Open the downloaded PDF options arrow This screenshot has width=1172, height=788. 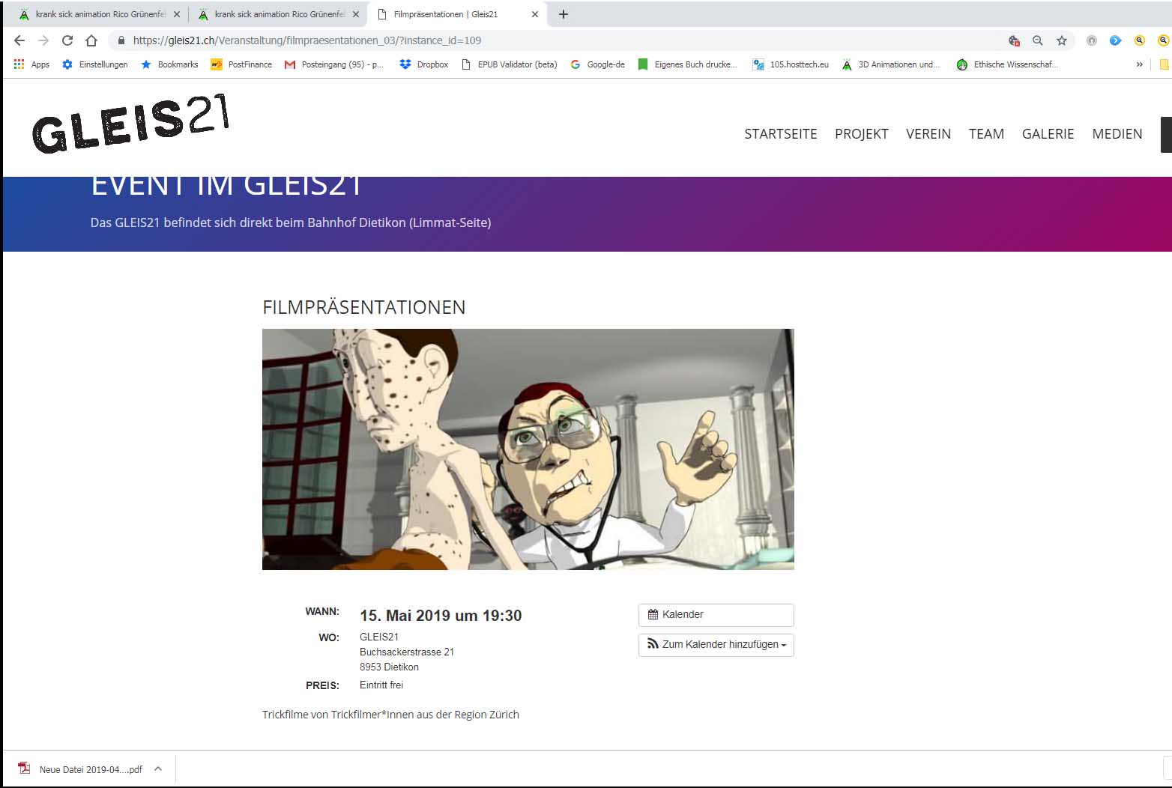tap(158, 769)
